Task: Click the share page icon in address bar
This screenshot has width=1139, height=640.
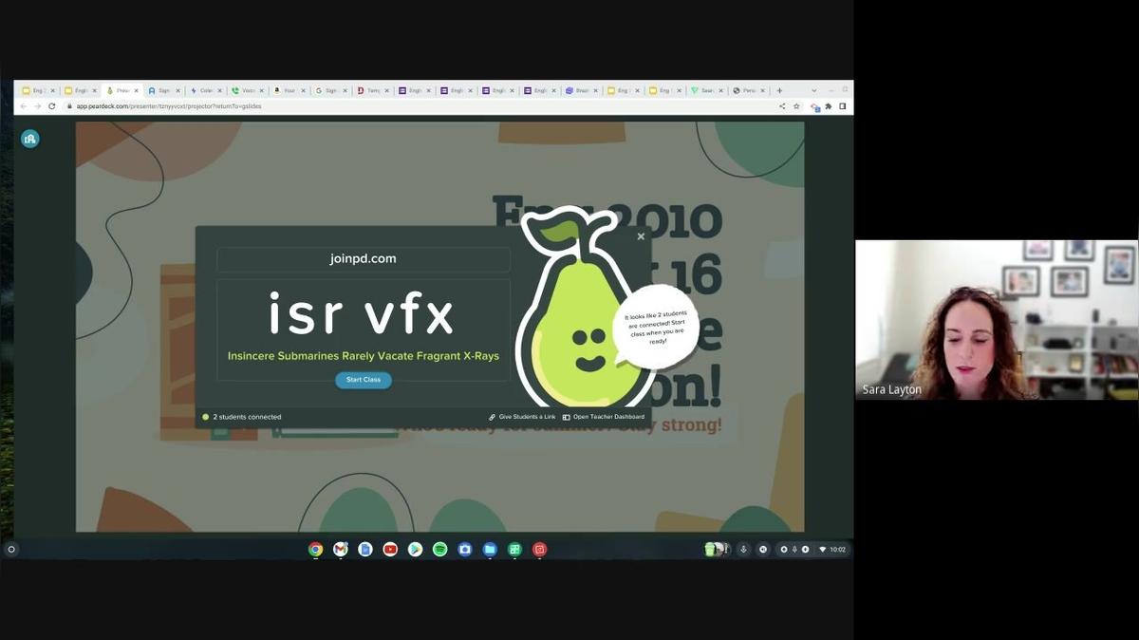Action: [782, 106]
